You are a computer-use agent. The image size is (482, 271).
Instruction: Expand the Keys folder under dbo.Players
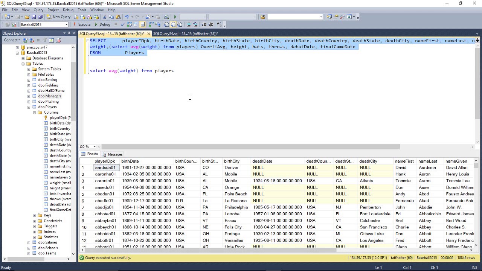(x=34, y=215)
